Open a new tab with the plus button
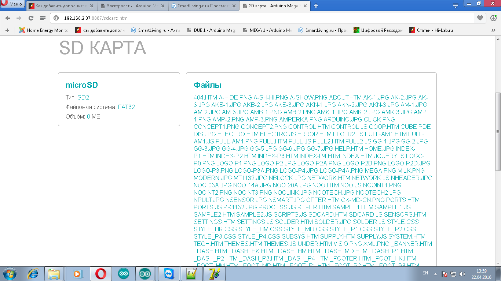The image size is (501, 281). 316,6
